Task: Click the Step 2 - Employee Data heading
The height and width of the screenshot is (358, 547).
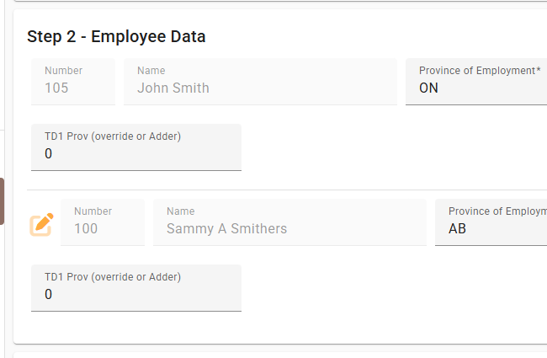Action: point(116,36)
